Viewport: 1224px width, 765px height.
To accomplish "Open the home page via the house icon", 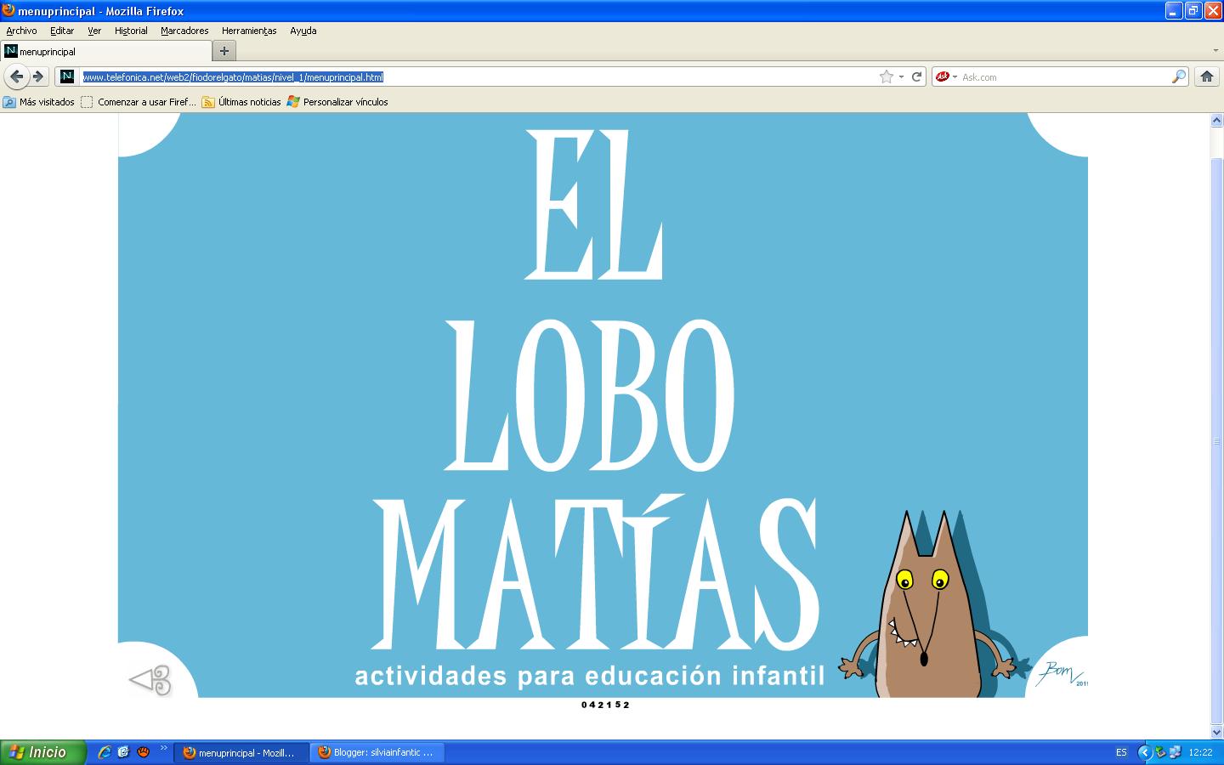I will point(1207,76).
